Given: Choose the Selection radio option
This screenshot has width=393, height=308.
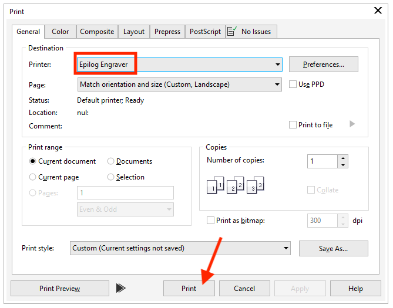Looking at the screenshot, I should tap(110, 177).
